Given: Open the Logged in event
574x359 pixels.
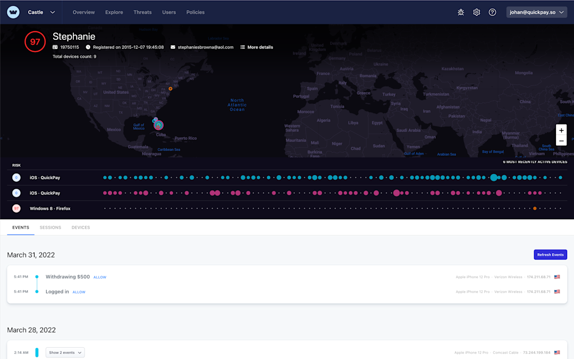Looking at the screenshot, I should click(x=57, y=291).
